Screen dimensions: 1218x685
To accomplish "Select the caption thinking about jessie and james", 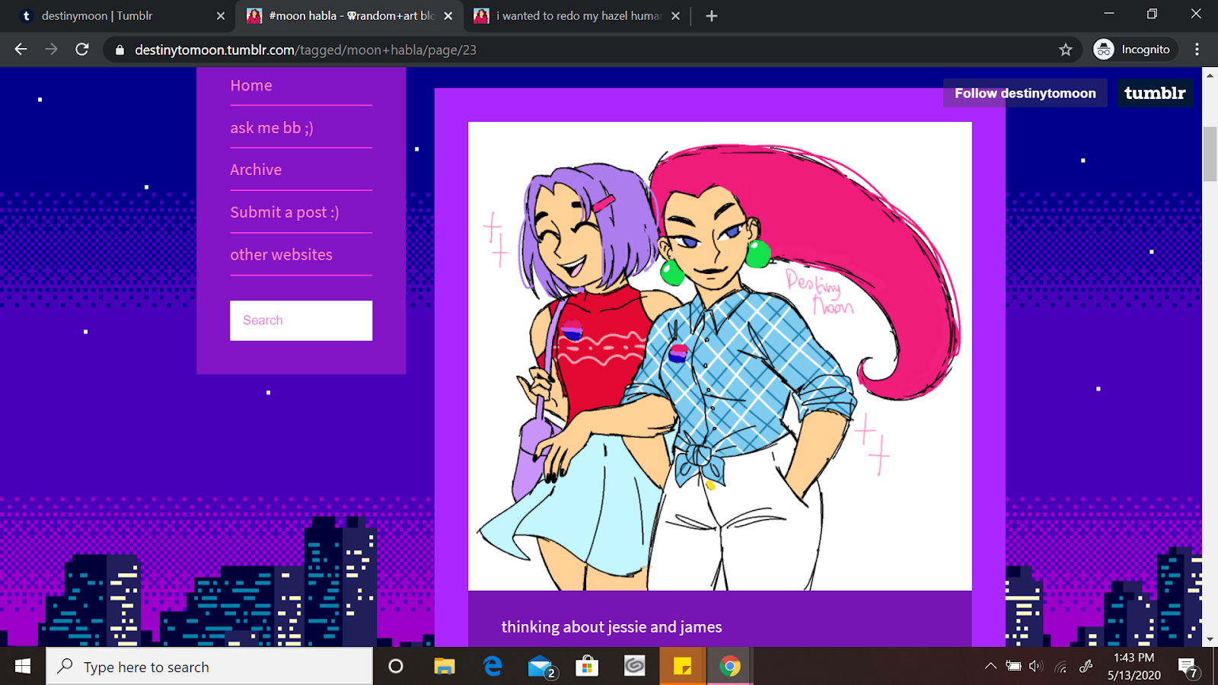I will pos(611,627).
